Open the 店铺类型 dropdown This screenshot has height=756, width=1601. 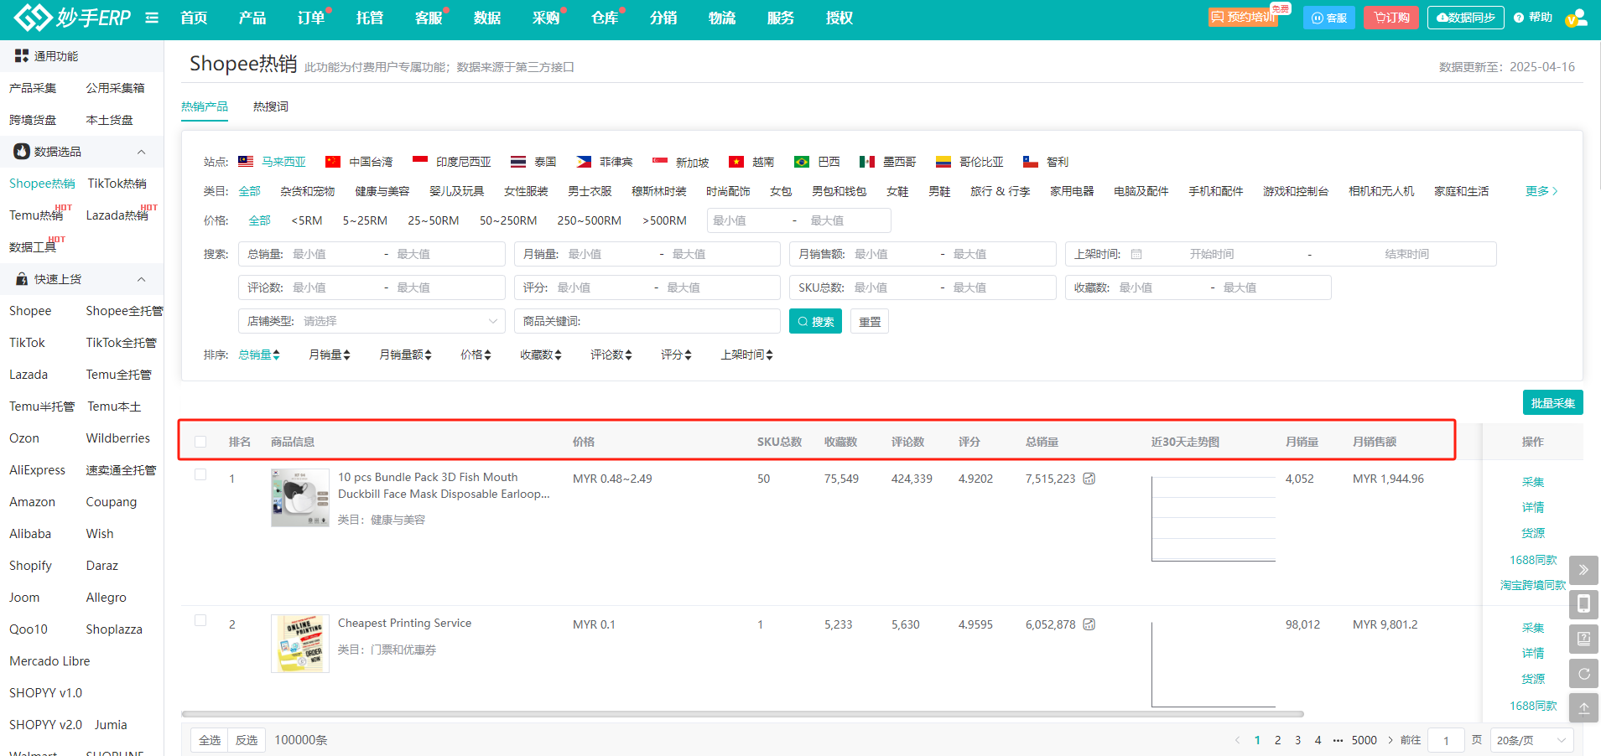372,321
